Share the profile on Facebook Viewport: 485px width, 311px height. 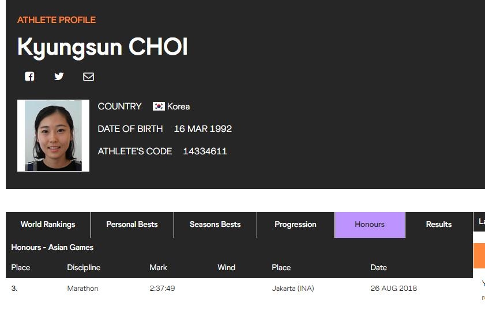[29, 77]
